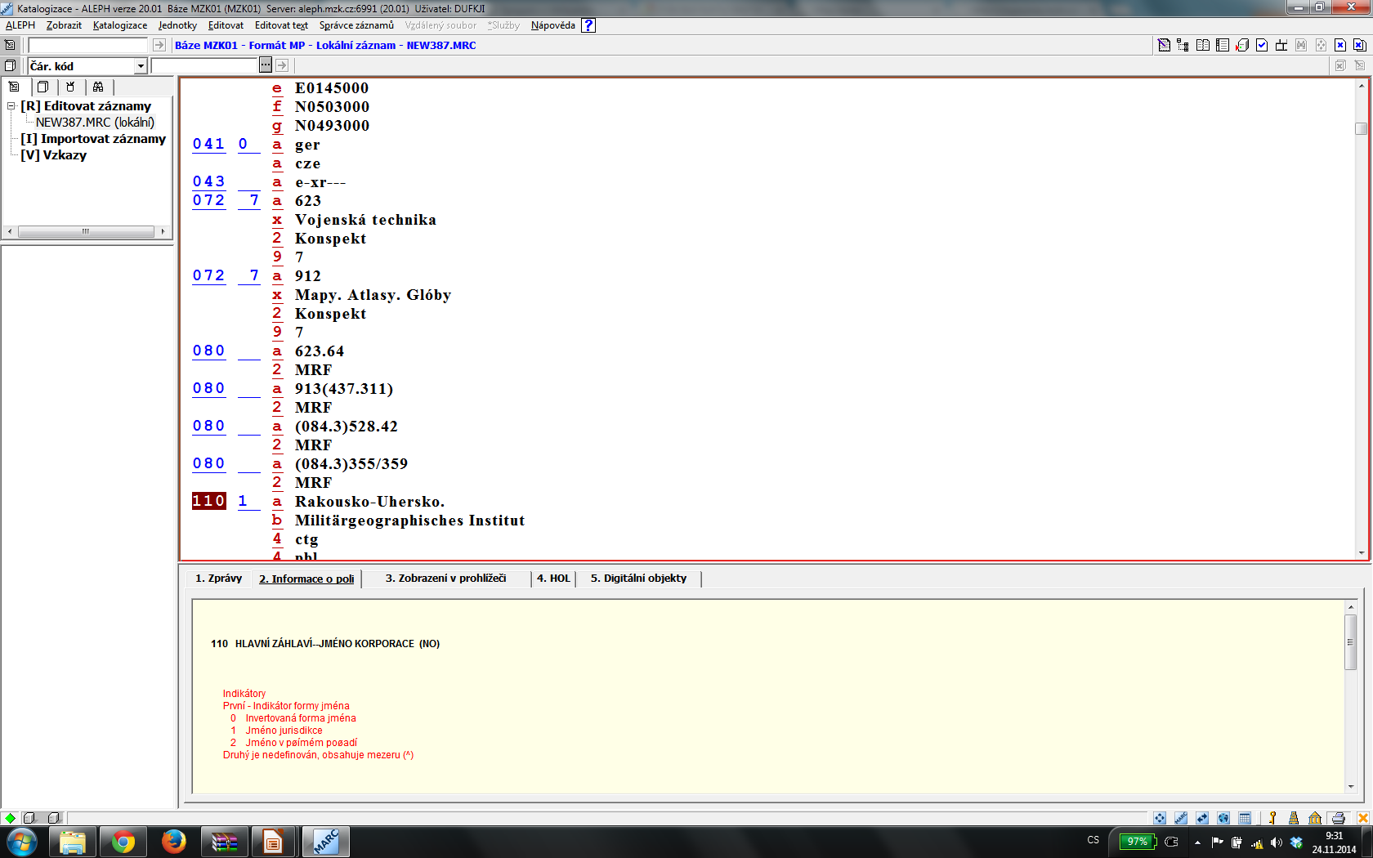Click the tower stack icon in status bar
1373x858 pixels.
pos(1294,818)
